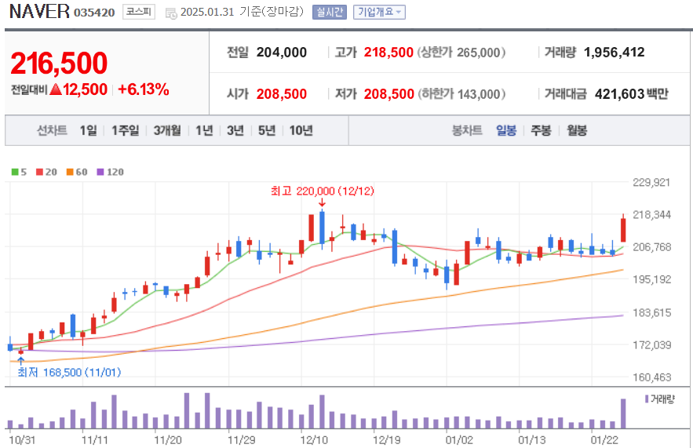The image size is (693, 448).
Task: Click the 최저 168,500 (11/01) low marker
Action: [69, 373]
